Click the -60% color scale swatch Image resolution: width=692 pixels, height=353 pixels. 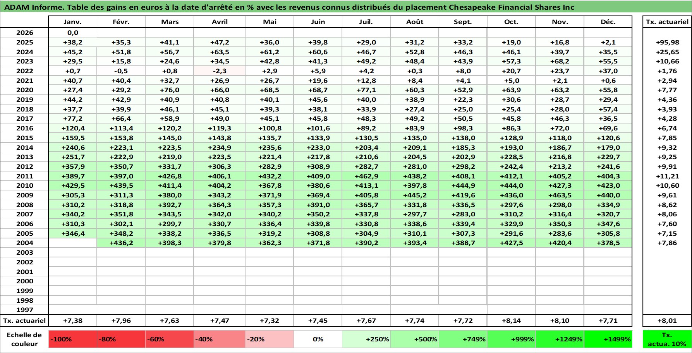(170, 339)
